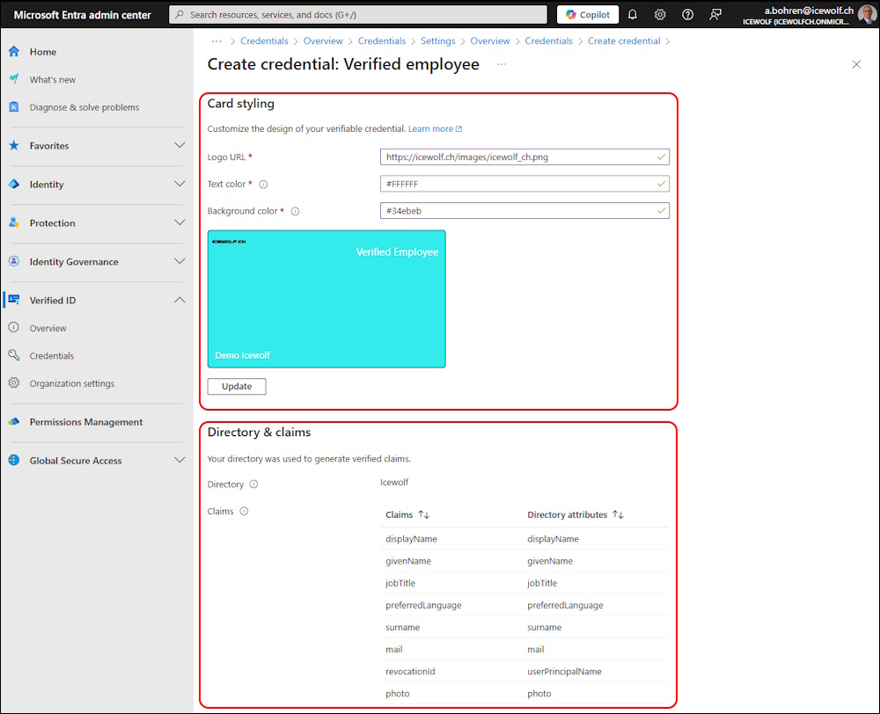Click the Identity diamond icon

(x=14, y=184)
